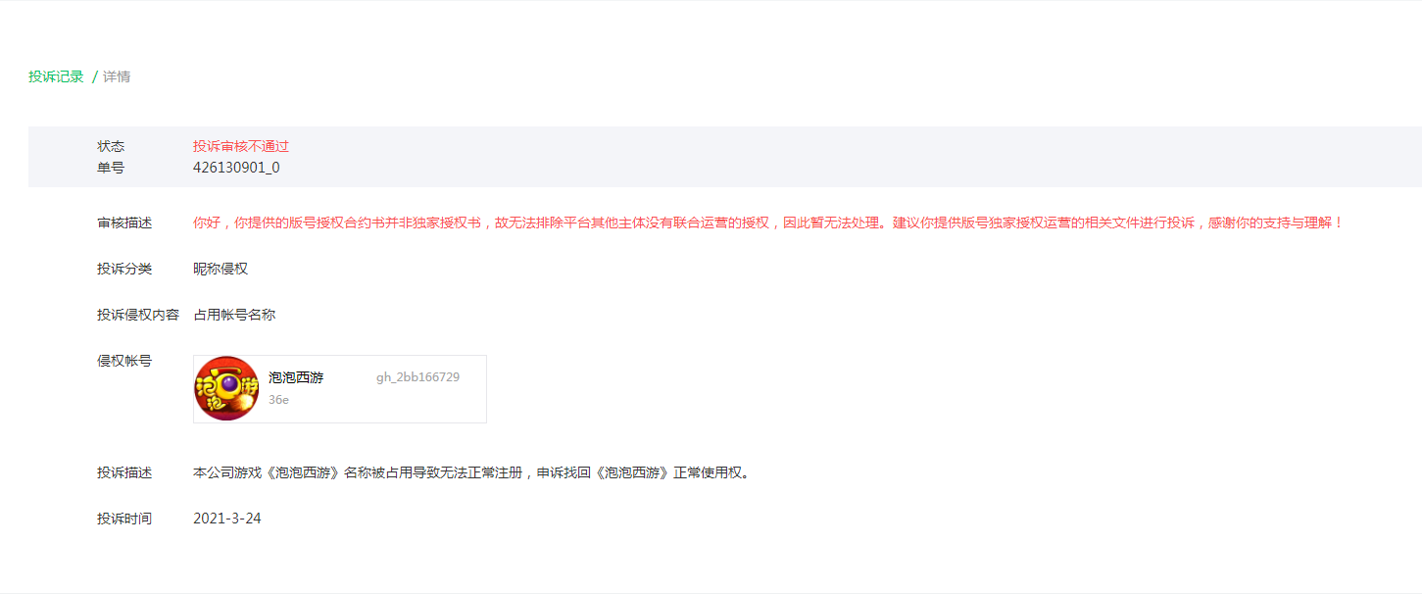Select the 泡泡西游 account name
The image size is (1422, 594).
[296, 377]
